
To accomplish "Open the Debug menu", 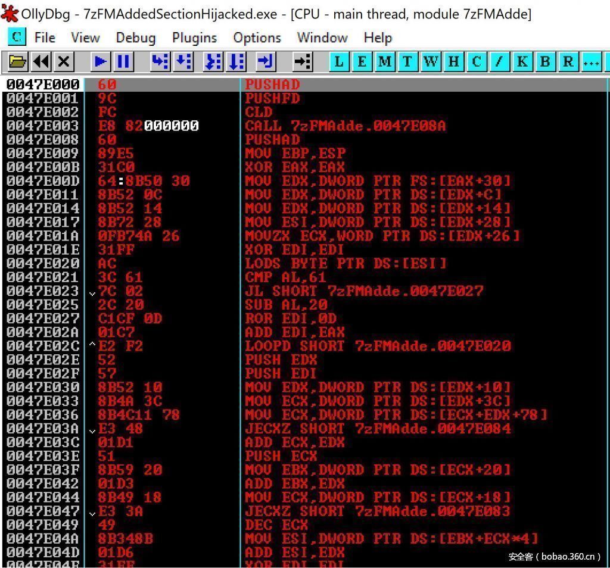I will coord(135,38).
